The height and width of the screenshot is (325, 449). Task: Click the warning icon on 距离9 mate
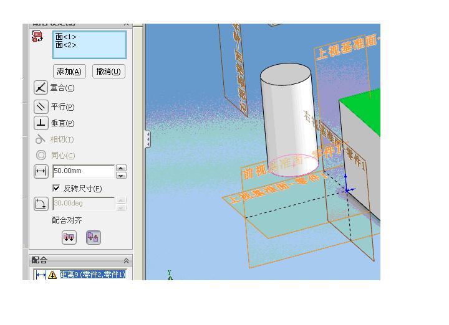pyautogui.click(x=52, y=275)
